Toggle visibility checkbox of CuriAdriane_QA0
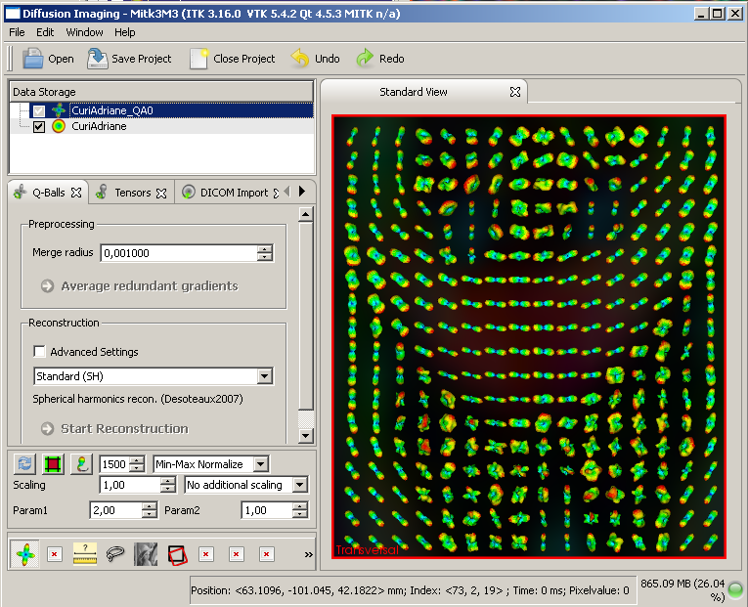This screenshot has width=748, height=607. pos(39,111)
